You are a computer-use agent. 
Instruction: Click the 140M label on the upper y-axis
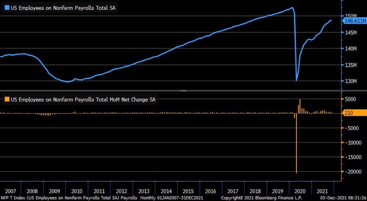click(351, 48)
